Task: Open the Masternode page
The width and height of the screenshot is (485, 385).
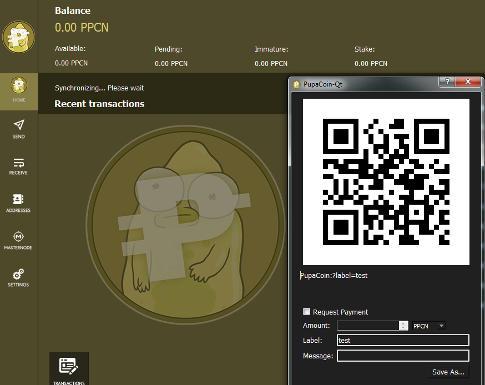Action: pyautogui.click(x=18, y=241)
